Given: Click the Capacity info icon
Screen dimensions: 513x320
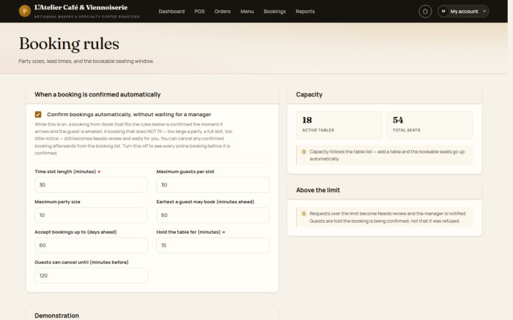Looking at the screenshot, I should click(x=303, y=152).
